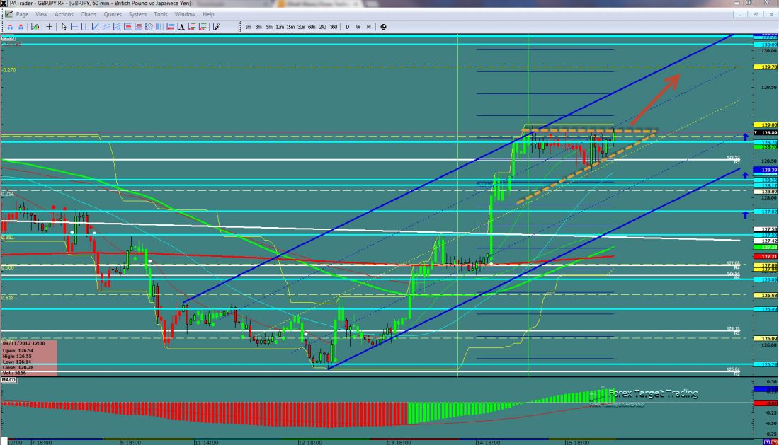
Task: Open the Tools menu
Action: pos(161,14)
